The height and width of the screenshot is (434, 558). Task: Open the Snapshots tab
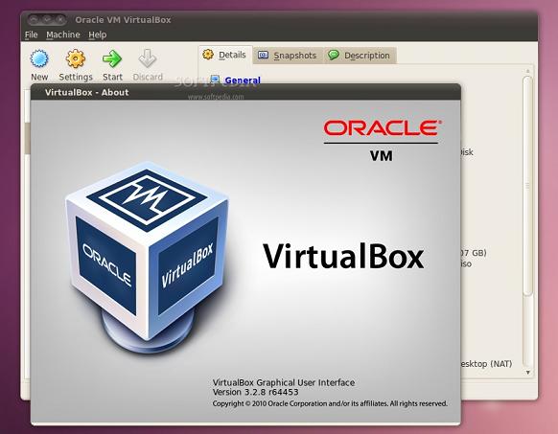288,56
